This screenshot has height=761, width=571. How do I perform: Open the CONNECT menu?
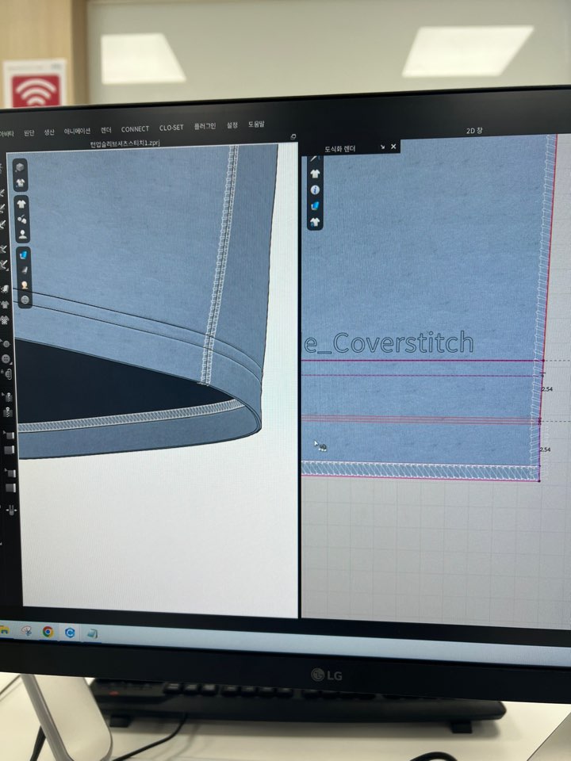pos(135,128)
